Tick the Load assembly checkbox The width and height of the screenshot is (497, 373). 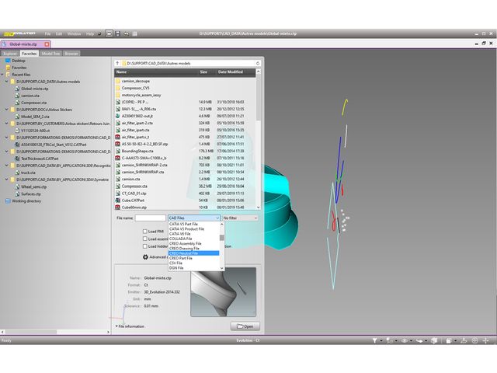point(144,239)
